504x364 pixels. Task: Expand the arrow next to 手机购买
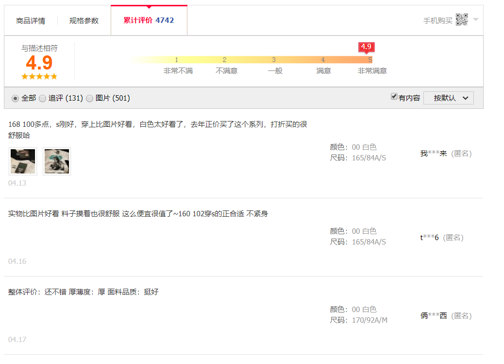click(x=476, y=19)
